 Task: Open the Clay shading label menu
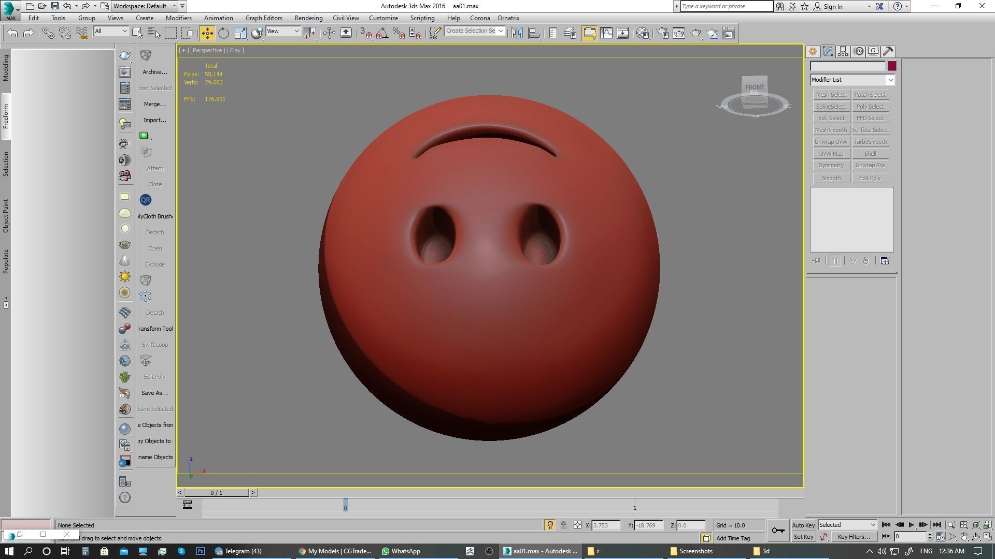coord(235,50)
